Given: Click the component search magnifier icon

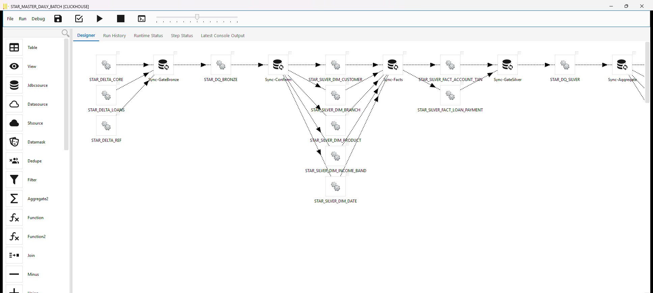Looking at the screenshot, I should 65,33.
